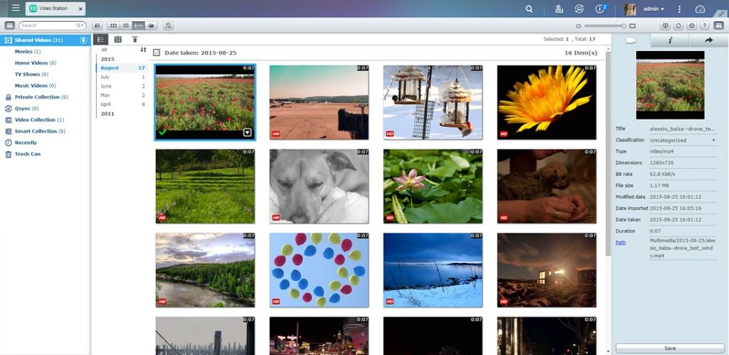Switch to the info tab in details panel
The height and width of the screenshot is (355, 729).
point(670,40)
